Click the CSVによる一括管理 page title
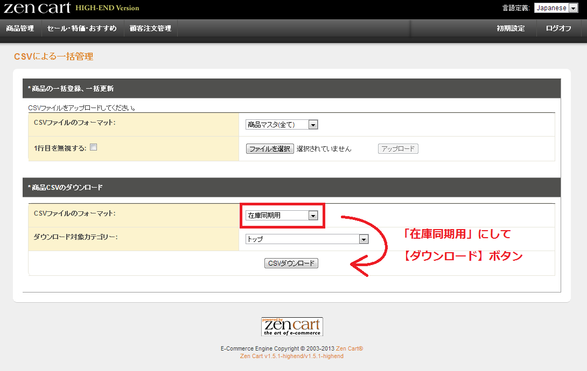Viewport: 587px width, 371px height. (54, 56)
